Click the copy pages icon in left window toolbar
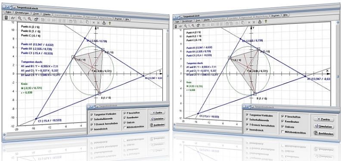This screenshot has width=342, height=161. (87, 22)
